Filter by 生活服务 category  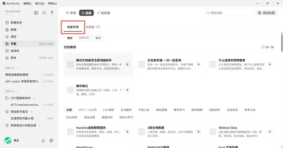[x=126, y=110]
